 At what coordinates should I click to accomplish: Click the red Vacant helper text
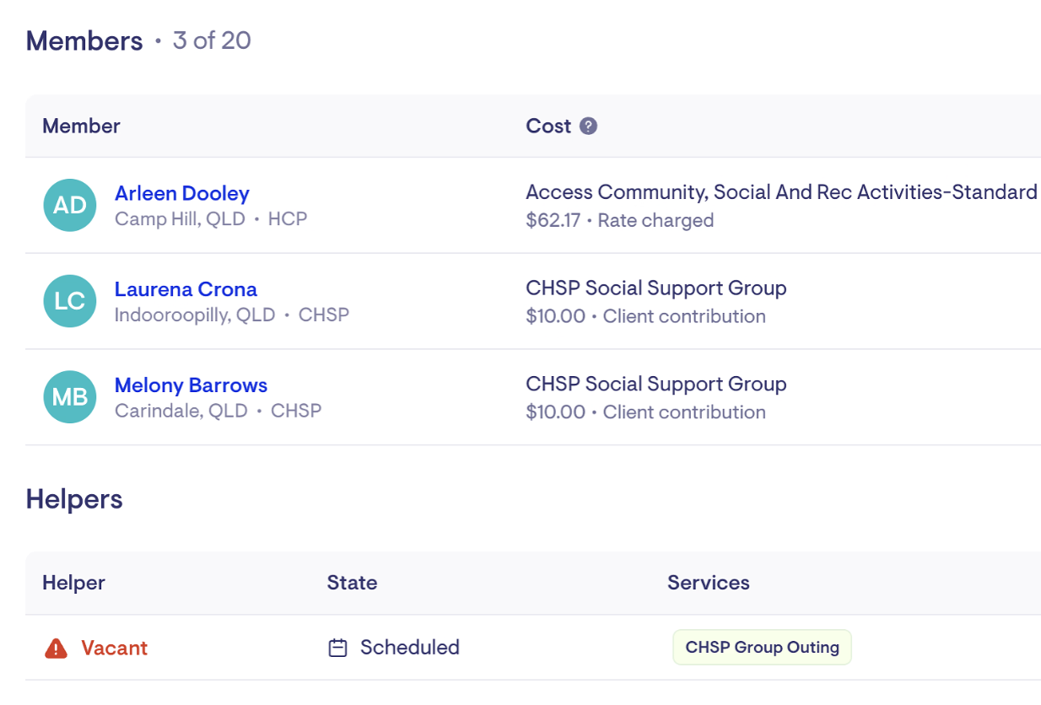114,648
